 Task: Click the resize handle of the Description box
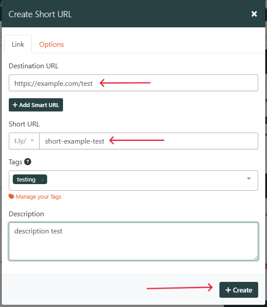(x=256, y=258)
